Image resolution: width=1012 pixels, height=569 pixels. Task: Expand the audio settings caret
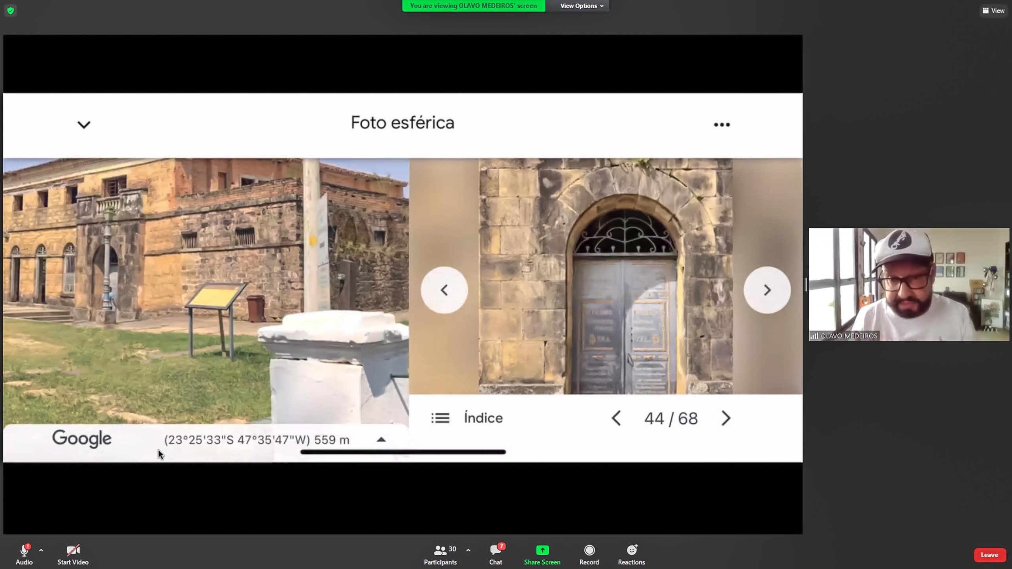(41, 550)
